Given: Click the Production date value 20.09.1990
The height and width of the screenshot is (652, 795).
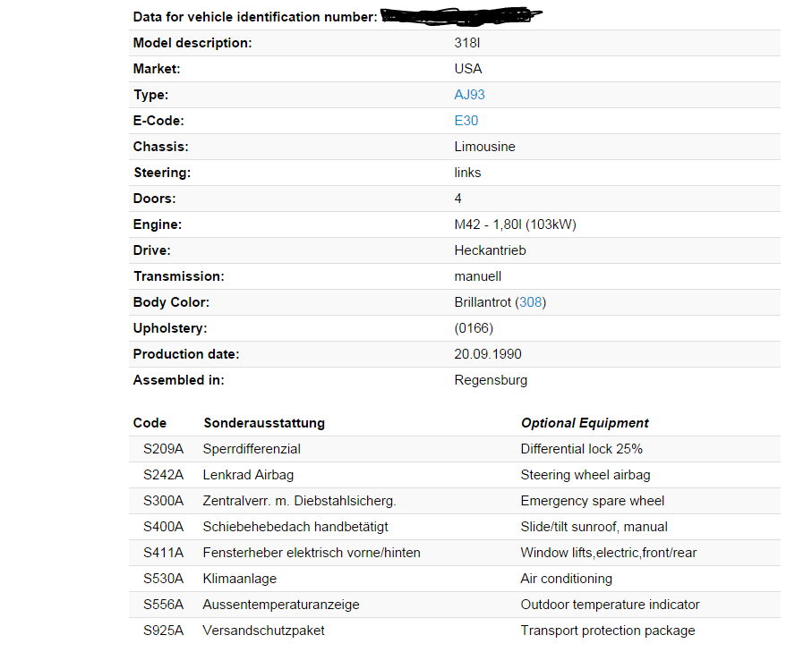Looking at the screenshot, I should coord(490,354).
